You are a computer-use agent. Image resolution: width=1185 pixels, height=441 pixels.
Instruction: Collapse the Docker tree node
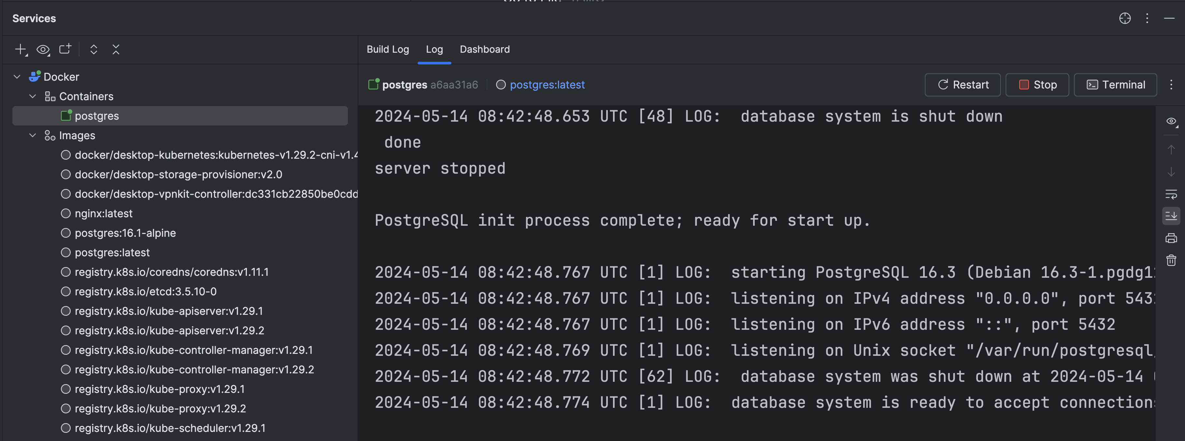coord(17,77)
